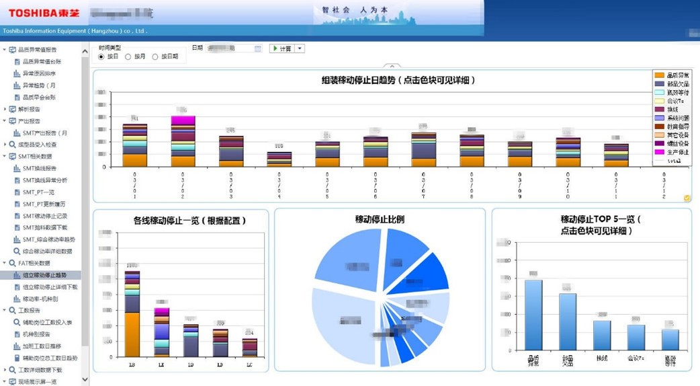The width and height of the screenshot is (700, 386).
Task: Open the dropdown arrow beside 计算
Action: click(x=300, y=48)
